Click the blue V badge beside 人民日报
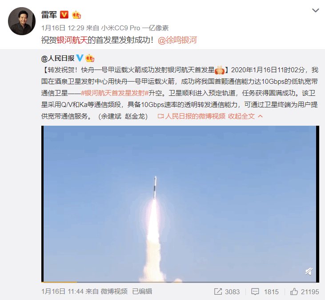325x300 pixels. pyautogui.click(x=80, y=58)
